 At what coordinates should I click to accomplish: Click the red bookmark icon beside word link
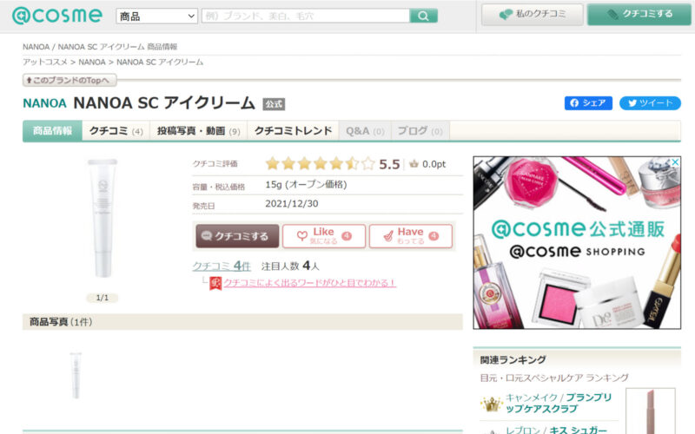click(215, 284)
